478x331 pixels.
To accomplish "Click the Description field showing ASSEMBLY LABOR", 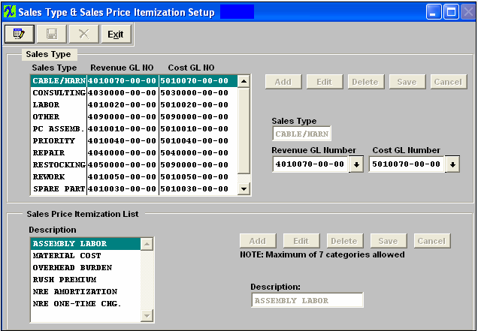I will (307, 300).
